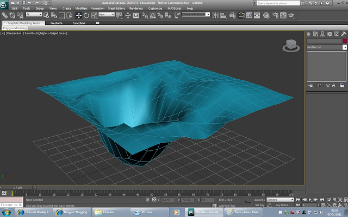
Task: Choose the Rectangular Selection Region tool
Action: coord(61,15)
